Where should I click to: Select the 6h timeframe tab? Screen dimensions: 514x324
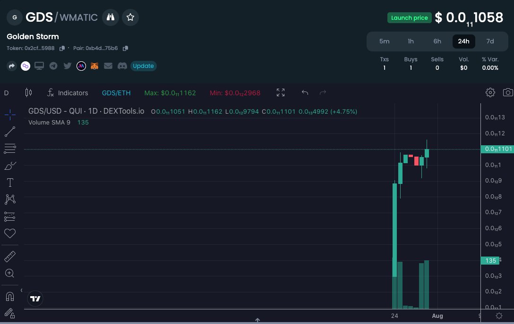click(437, 41)
